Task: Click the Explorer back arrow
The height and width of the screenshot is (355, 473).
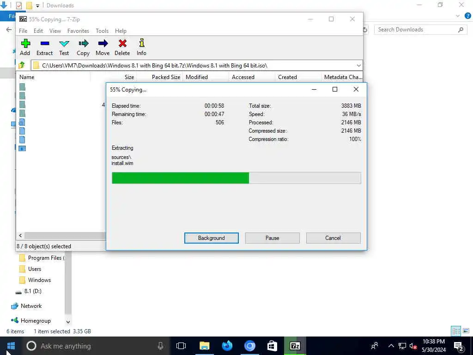Action: pos(9,29)
